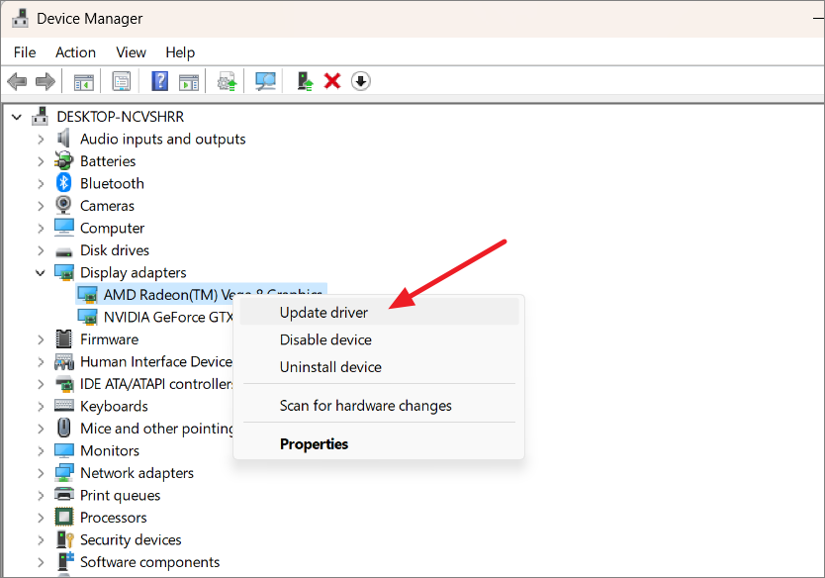Select the Network adapters label
The width and height of the screenshot is (825, 578).
coord(137,473)
